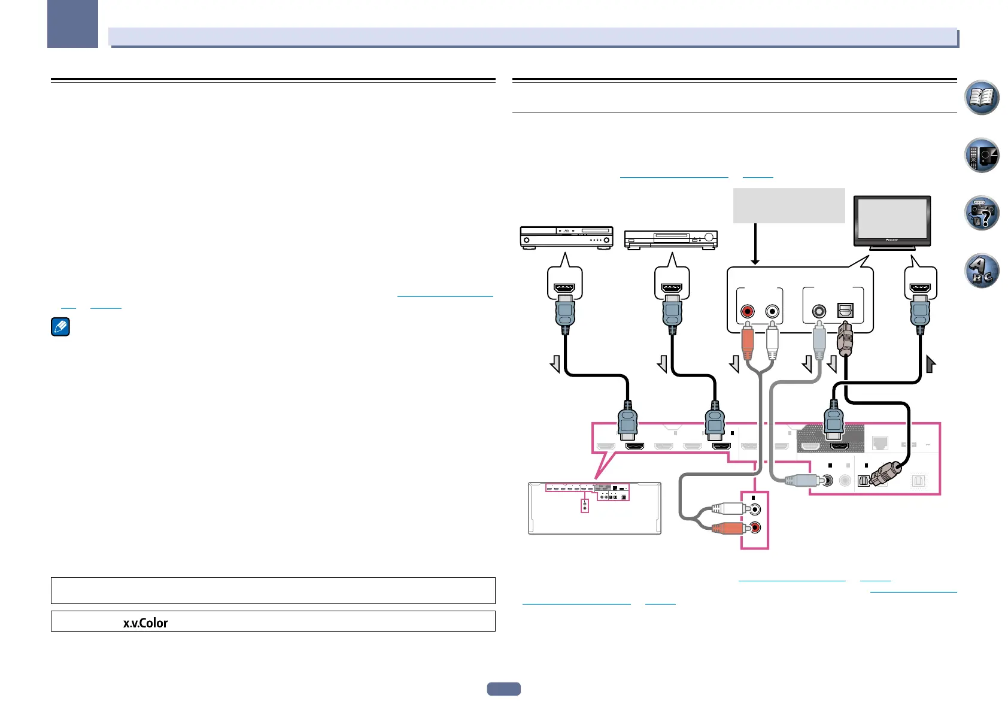The width and height of the screenshot is (1008, 713).
Task: Click the lavender chapter title header bar
Action: [x=533, y=37]
